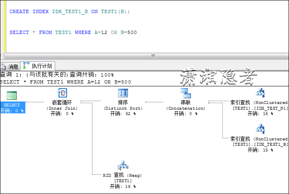Open the 执行计划 execution plan tab
Image resolution: width=289 pixels, height=194 pixels.
coord(41,66)
